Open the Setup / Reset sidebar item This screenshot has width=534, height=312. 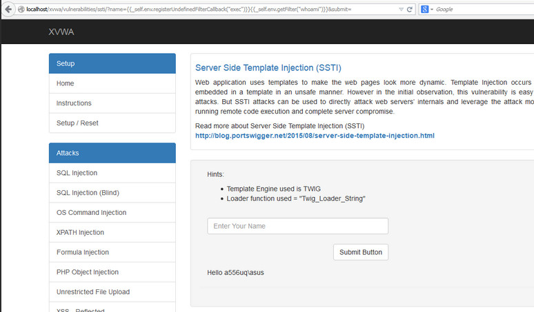pyautogui.click(x=112, y=123)
